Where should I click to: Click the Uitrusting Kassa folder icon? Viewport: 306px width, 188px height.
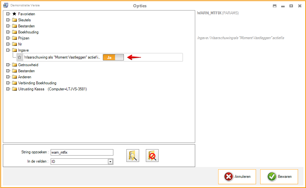tap(14, 89)
